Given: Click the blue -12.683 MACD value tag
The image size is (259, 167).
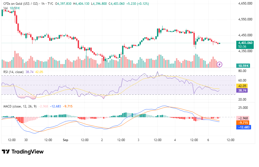Looking at the screenshot, I should 244,127.
